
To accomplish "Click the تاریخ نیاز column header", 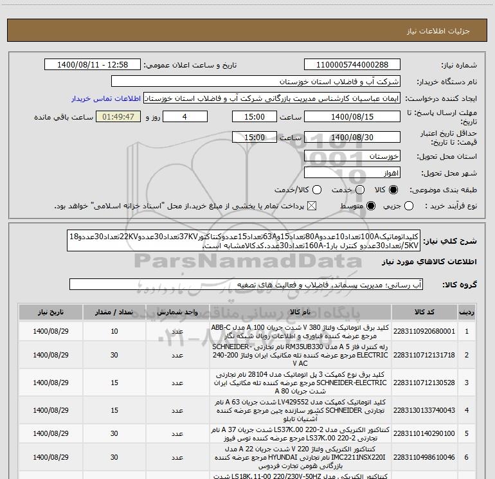I will tap(51, 312).
